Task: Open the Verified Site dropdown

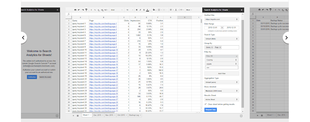Action: point(222,19)
